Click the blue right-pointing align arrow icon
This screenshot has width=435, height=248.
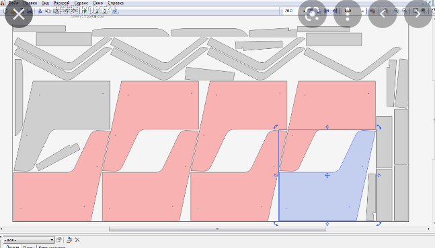335,11
